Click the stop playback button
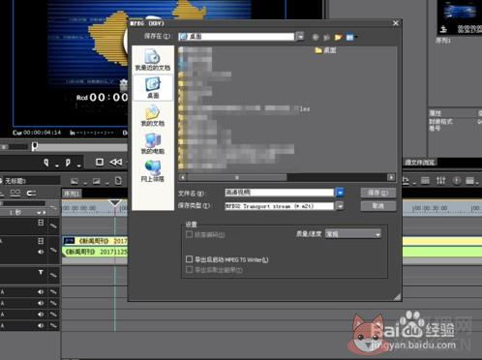 100,162
